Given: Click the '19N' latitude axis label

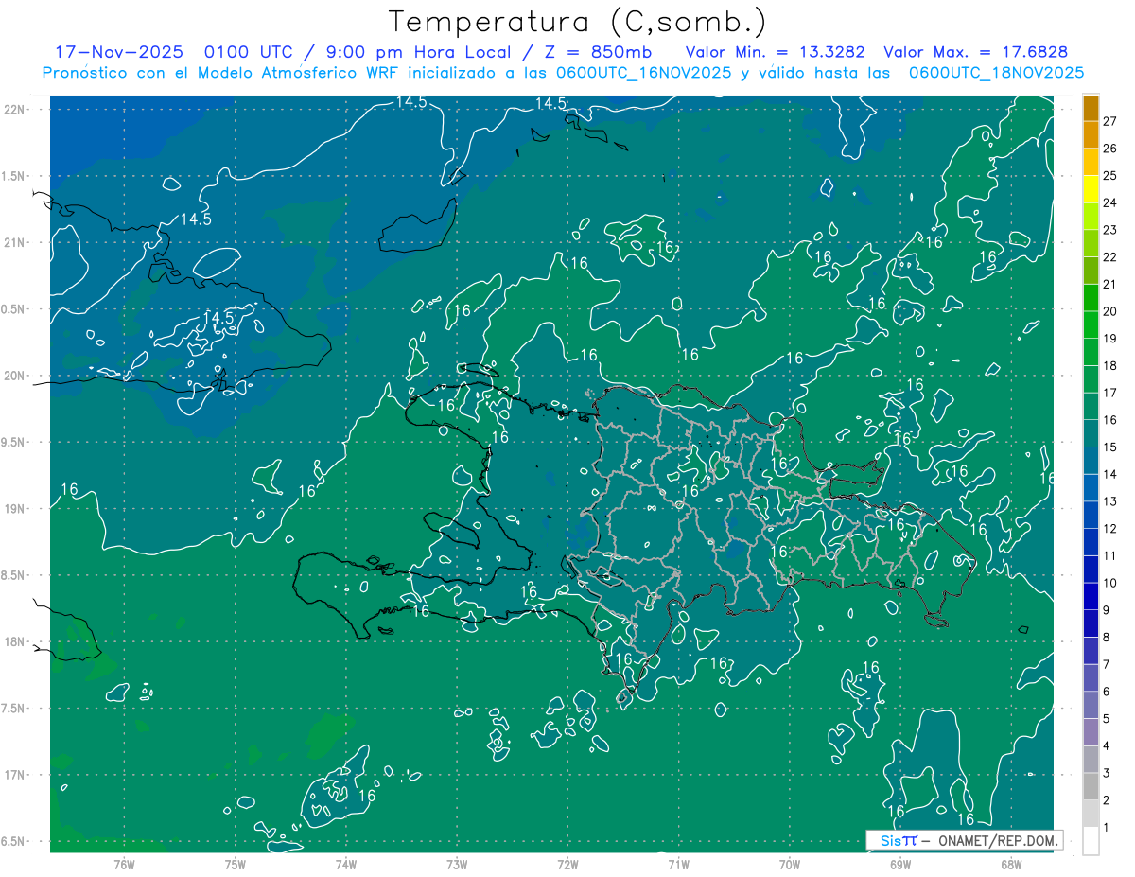Looking at the screenshot, I should point(16,509).
